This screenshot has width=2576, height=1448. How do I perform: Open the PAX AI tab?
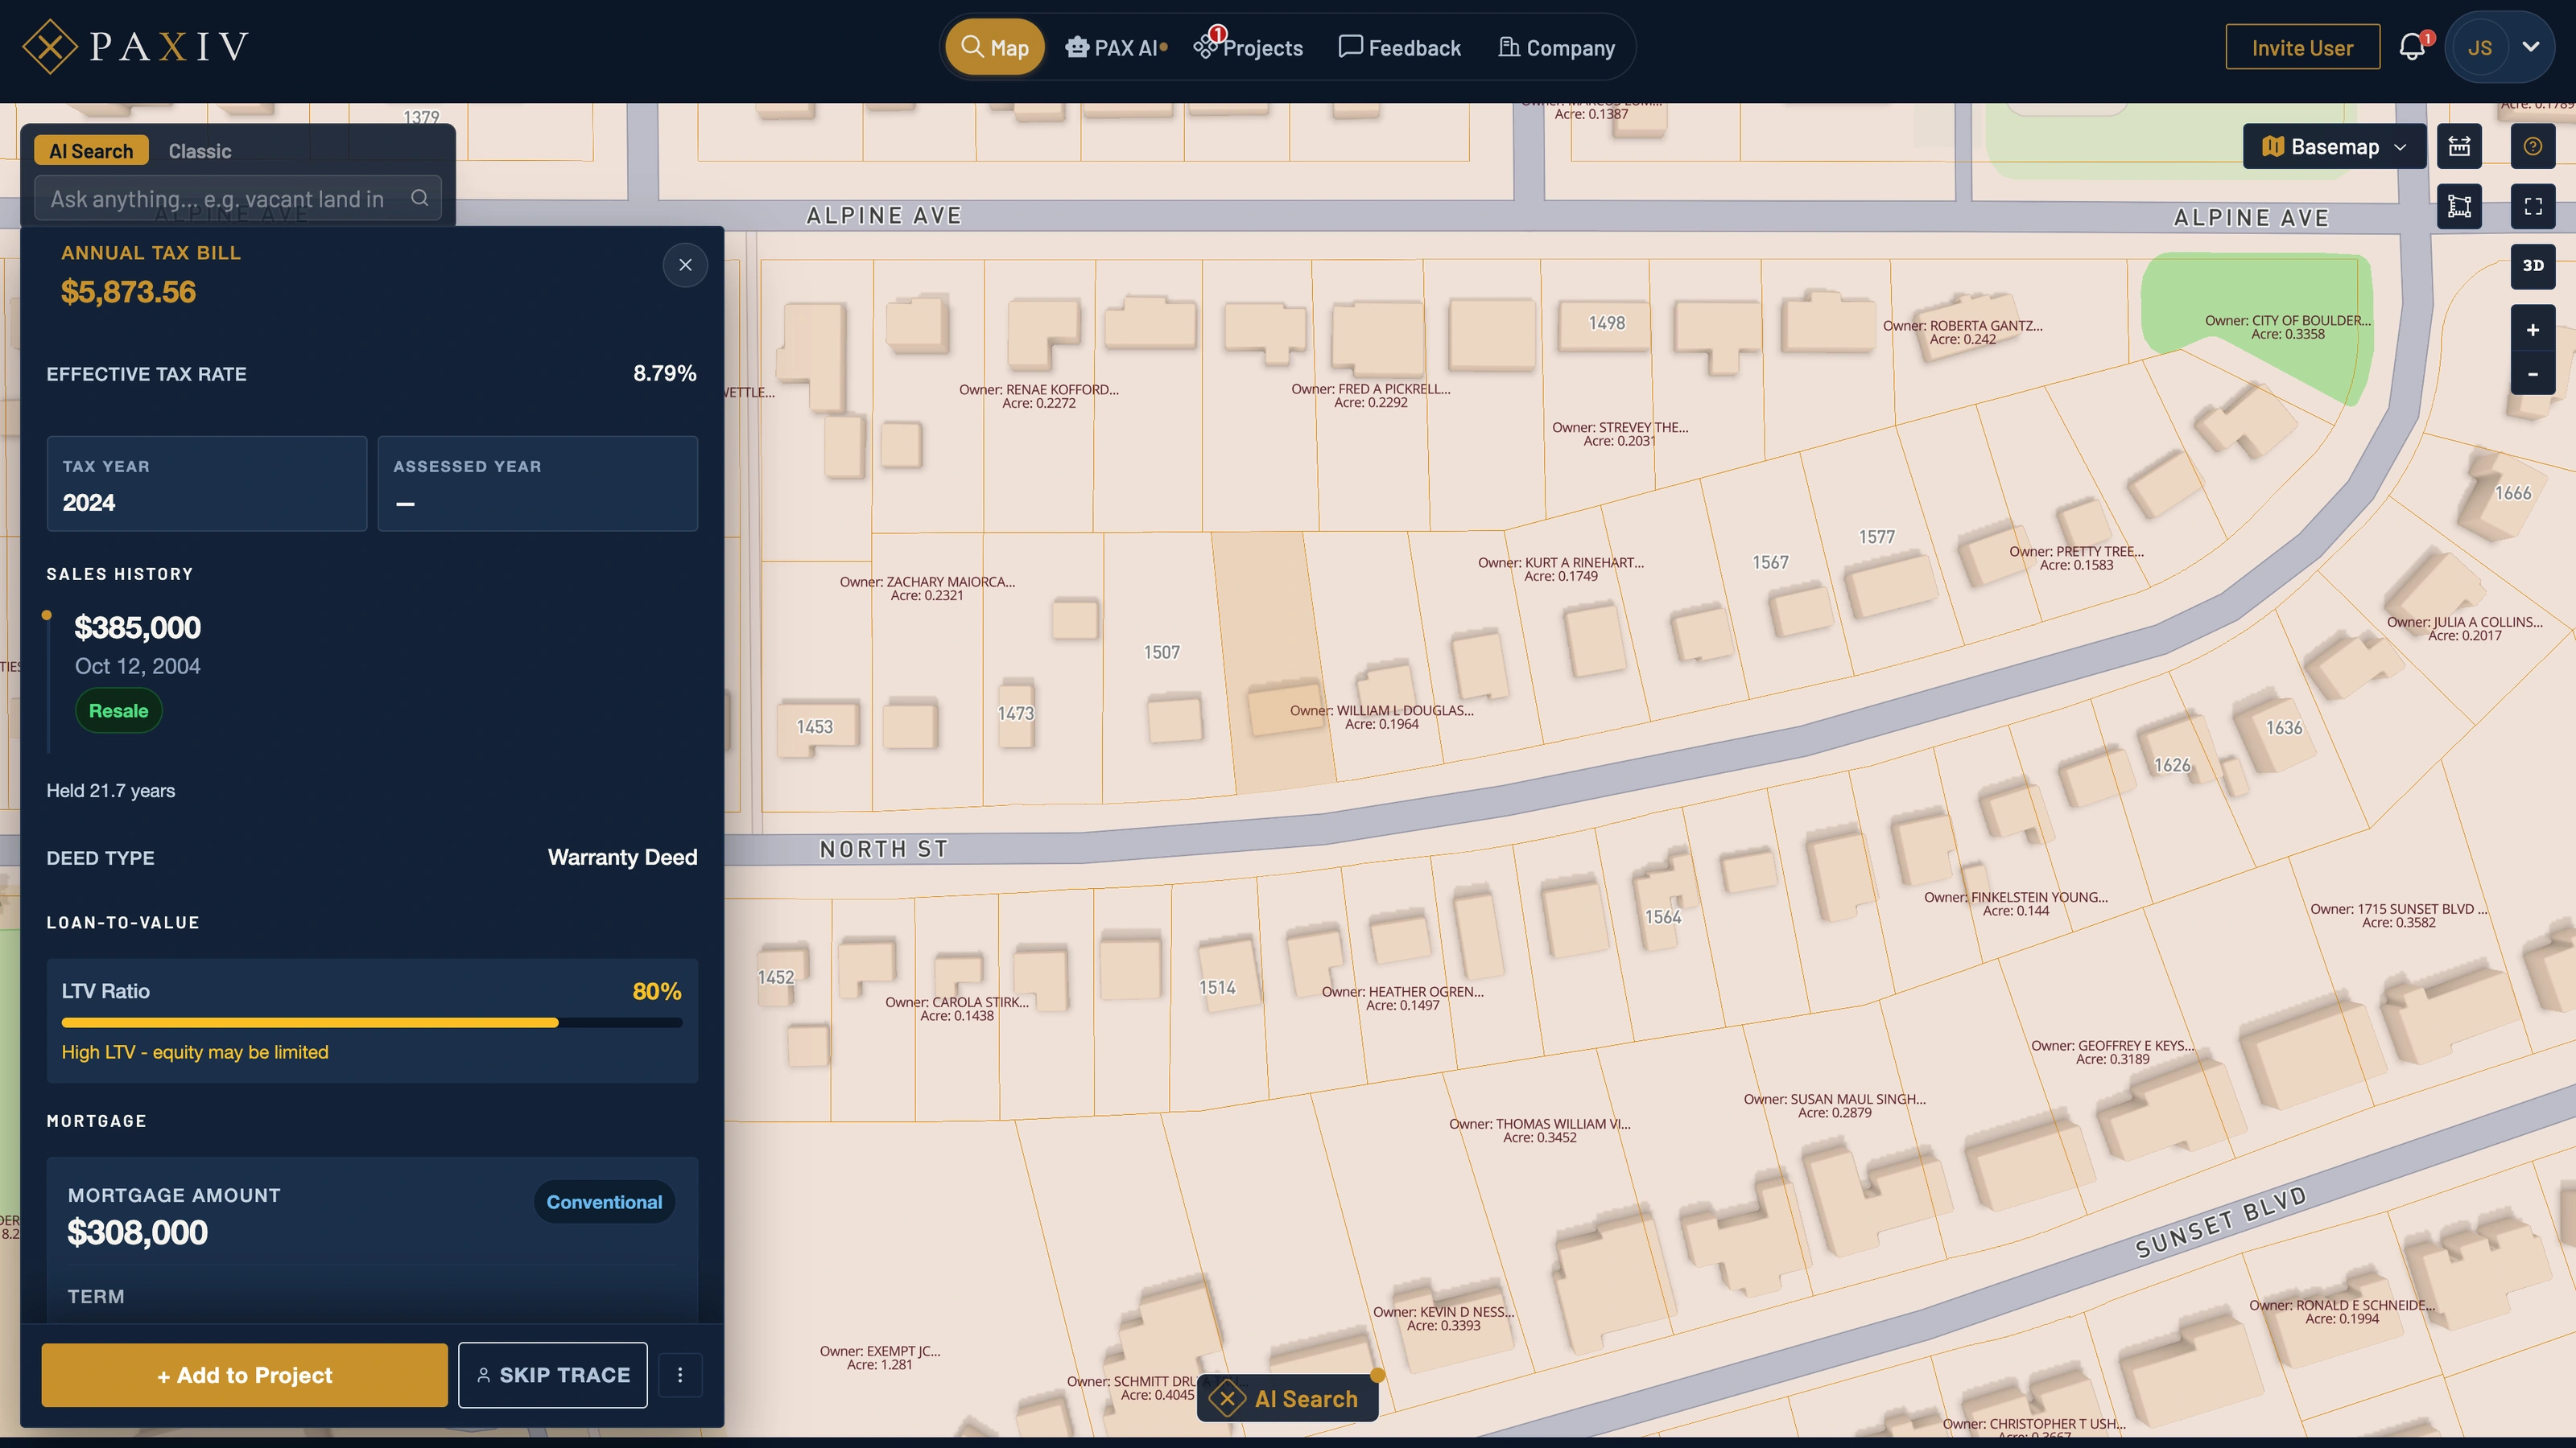[1116, 48]
